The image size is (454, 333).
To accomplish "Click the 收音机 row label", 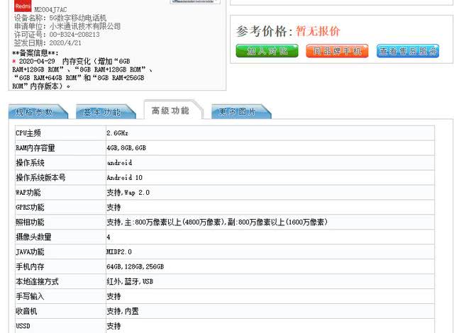I will coord(26,311).
